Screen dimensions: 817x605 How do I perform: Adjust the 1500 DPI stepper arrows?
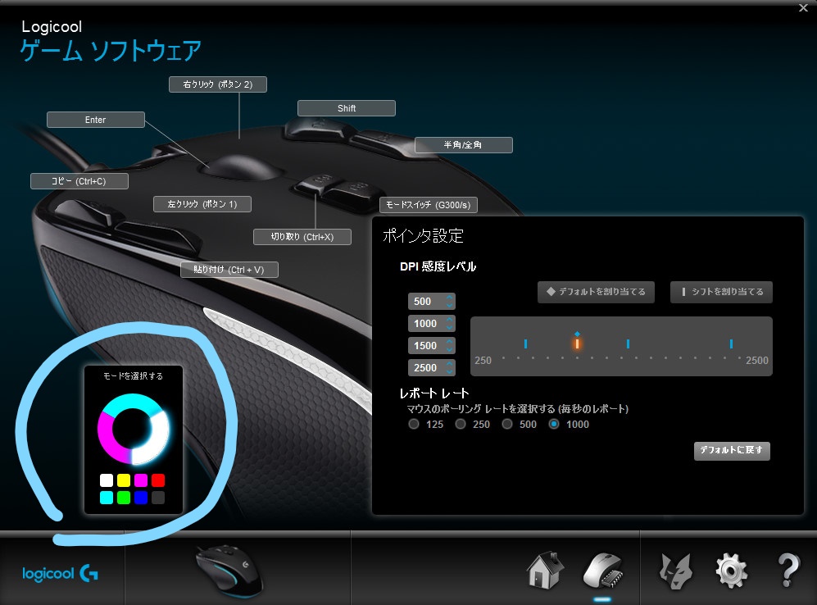pyautogui.click(x=449, y=345)
